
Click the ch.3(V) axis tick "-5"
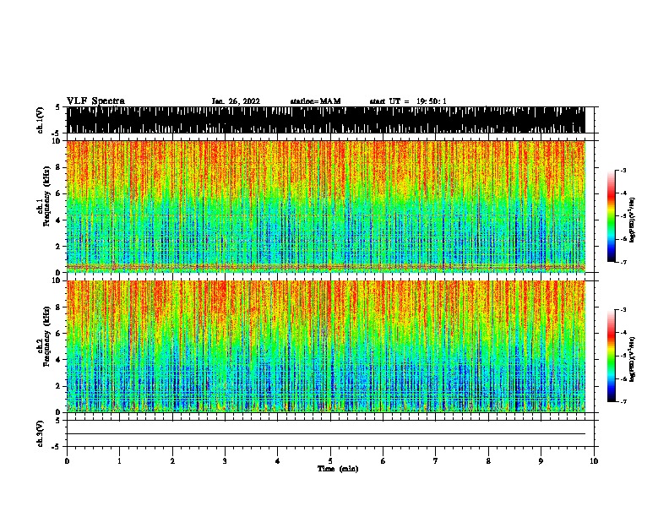(57, 447)
